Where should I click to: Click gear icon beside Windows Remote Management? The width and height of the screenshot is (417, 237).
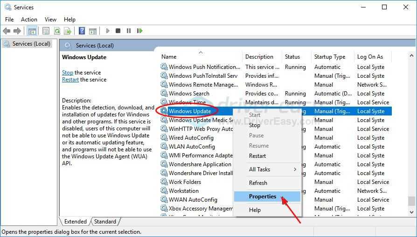[x=164, y=84]
